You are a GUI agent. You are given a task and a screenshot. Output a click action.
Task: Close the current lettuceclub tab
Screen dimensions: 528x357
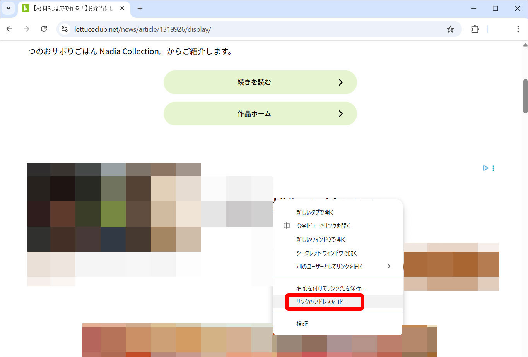tap(122, 8)
